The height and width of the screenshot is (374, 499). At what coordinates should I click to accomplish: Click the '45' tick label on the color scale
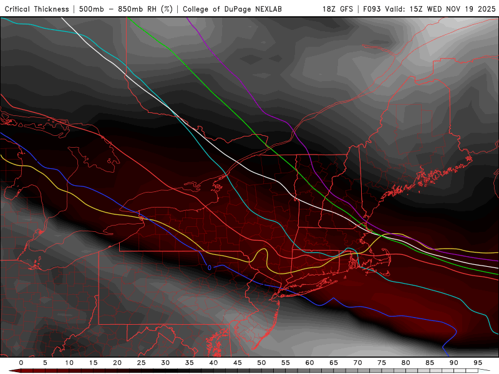click(x=238, y=363)
